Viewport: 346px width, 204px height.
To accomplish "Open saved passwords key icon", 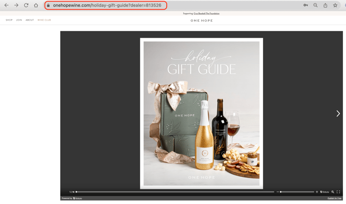I will tap(306, 6).
